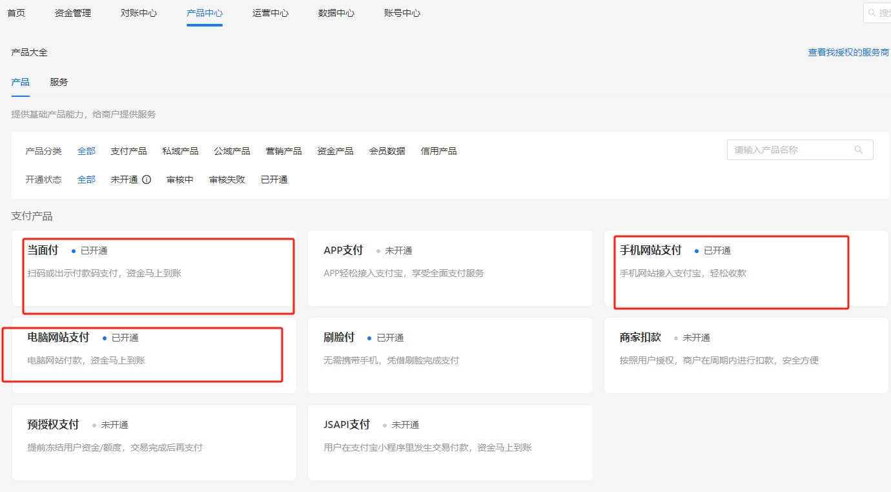Click the info icon next to 未开通
891x492 pixels.
147,179
